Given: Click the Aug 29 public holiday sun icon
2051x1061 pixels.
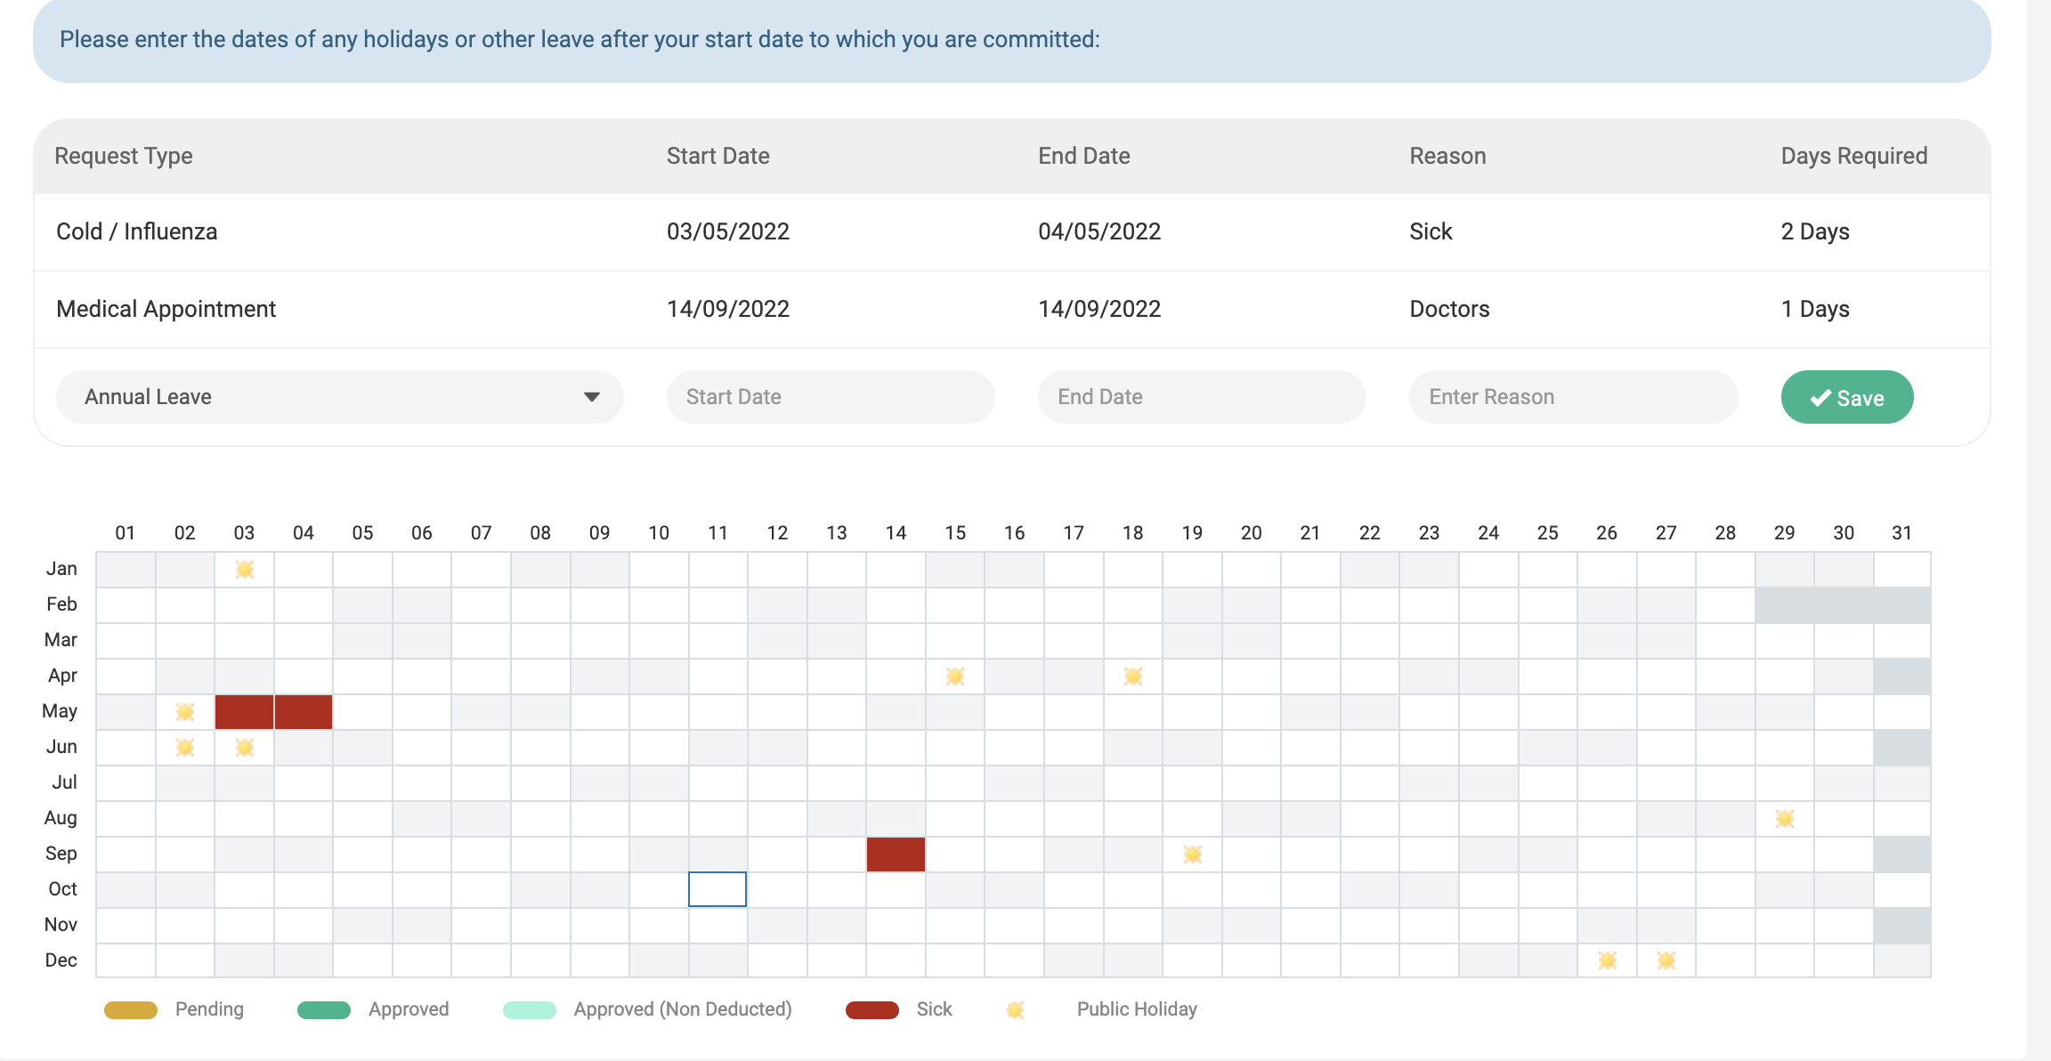Looking at the screenshot, I should pos(1784,819).
